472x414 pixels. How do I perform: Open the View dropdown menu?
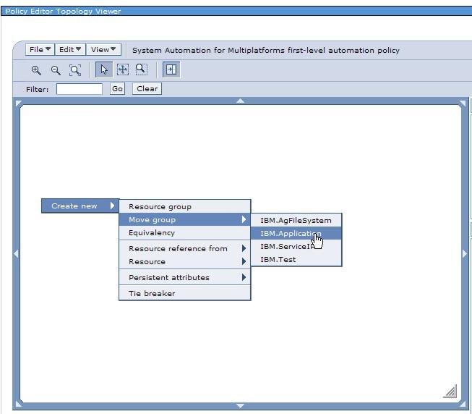tap(103, 49)
